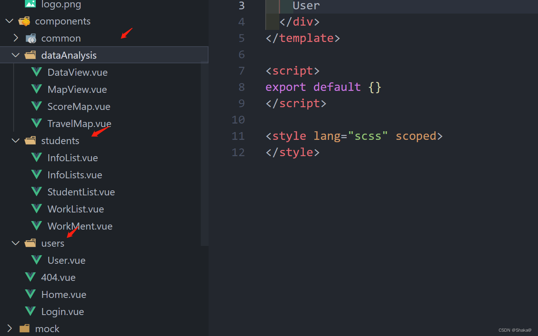Open User.vue file
This screenshot has height=336, width=538.
coord(67,261)
